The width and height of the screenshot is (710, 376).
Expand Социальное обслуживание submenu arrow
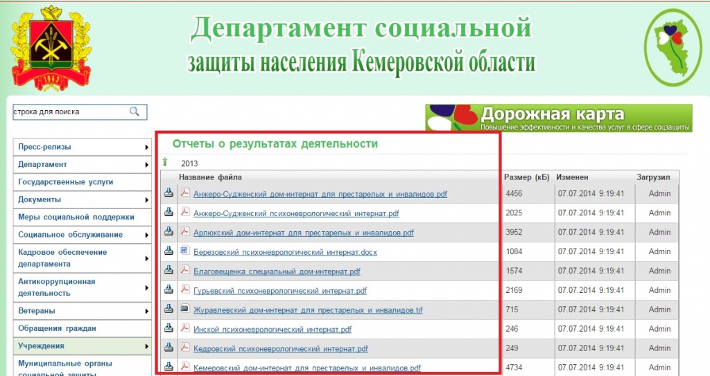[147, 235]
